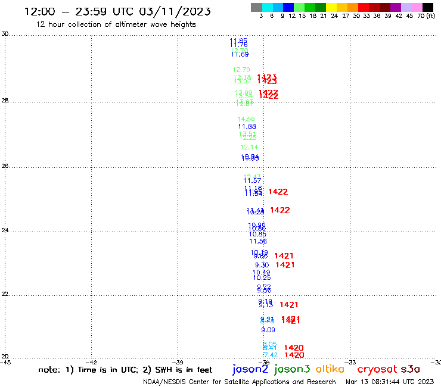The height and width of the screenshot is (387, 441).
Task: Select the wave height value 9.09
Action: 268,330
